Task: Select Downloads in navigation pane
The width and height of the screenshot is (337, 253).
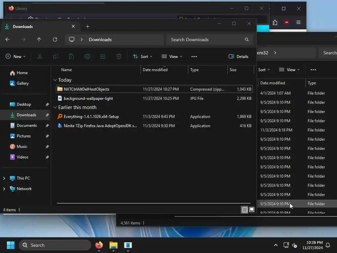Action: click(x=25, y=115)
